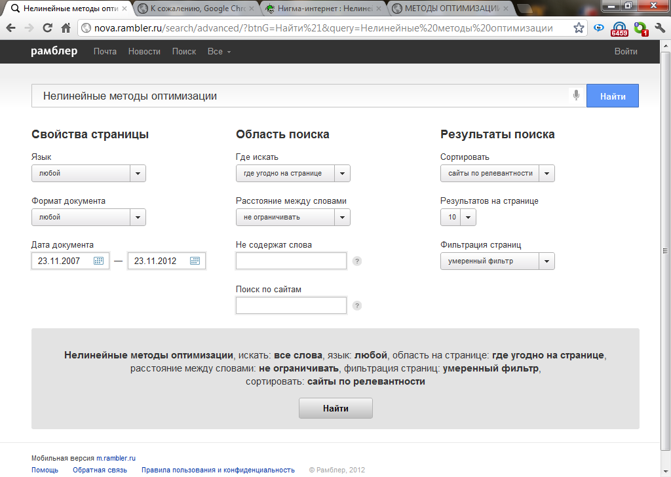Open the Формат документа dropdown
This screenshot has height=477, width=671.
pos(88,218)
